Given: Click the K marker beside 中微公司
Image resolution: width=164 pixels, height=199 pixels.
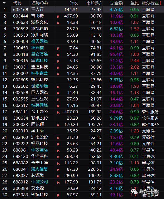Looking at the screenshot, I should tap(58, 183).
